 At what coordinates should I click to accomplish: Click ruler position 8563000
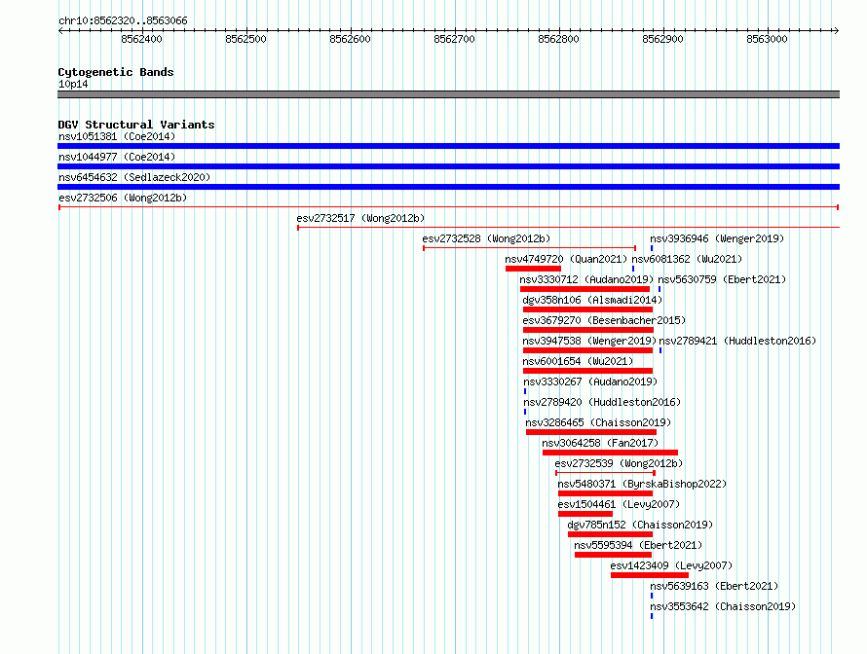[767, 39]
